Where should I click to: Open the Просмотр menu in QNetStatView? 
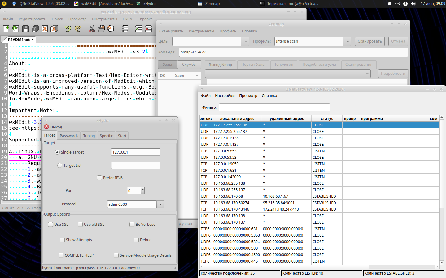click(x=248, y=96)
